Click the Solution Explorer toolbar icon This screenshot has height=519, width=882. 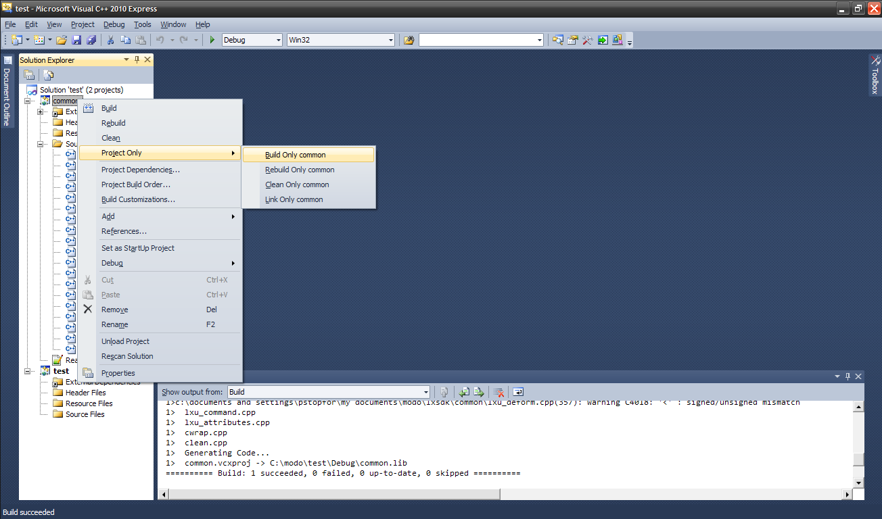pyautogui.click(x=558, y=40)
